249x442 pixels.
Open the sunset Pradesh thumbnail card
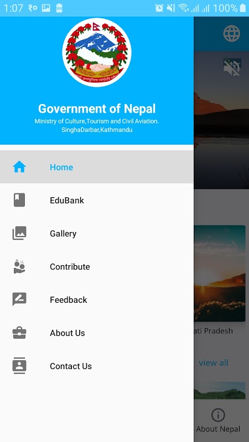[220, 273]
